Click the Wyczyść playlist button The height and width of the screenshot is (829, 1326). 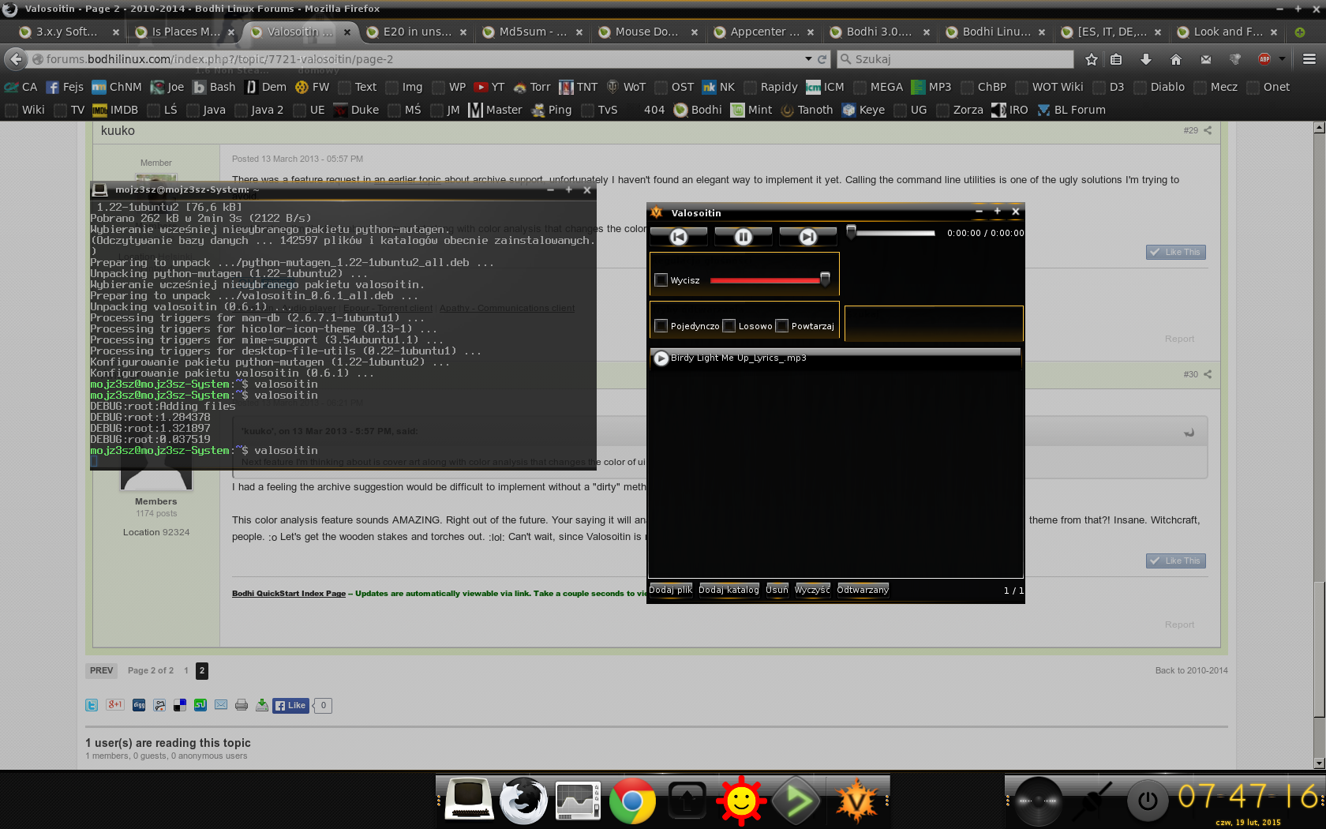click(812, 590)
